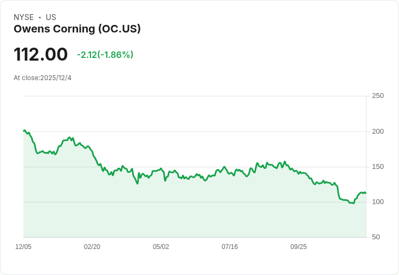The height and width of the screenshot is (275, 399).
Task: Click the 112.00 closing price
Action: (x=41, y=55)
